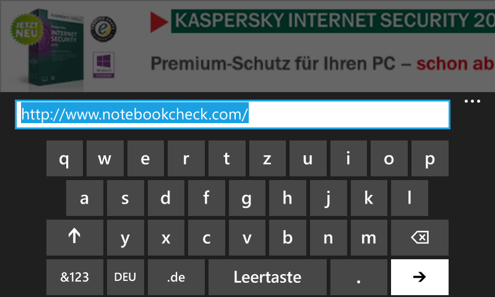Click the URL address field
This screenshot has width=495, height=297.
click(x=233, y=114)
